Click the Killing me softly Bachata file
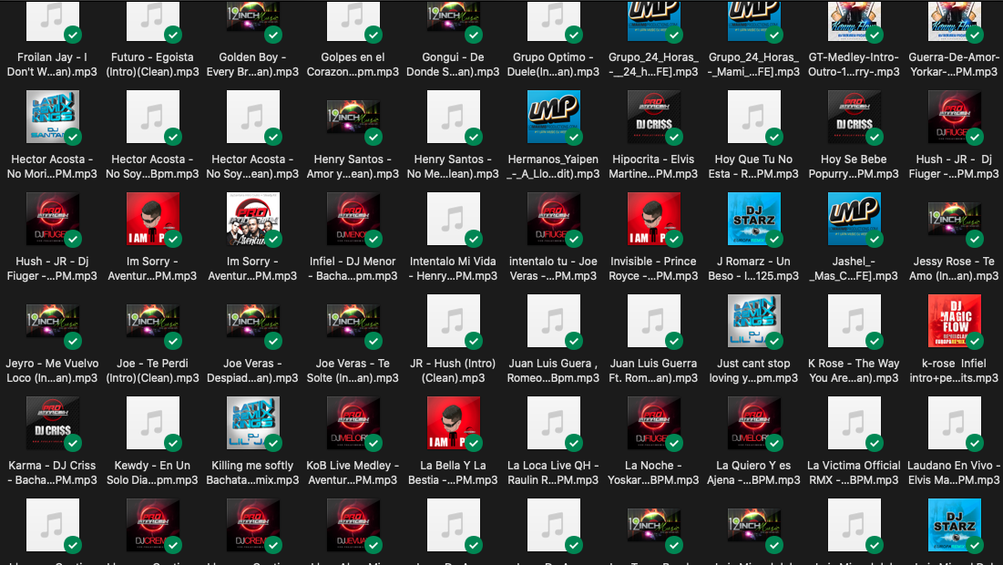The image size is (1003, 565). point(252,424)
